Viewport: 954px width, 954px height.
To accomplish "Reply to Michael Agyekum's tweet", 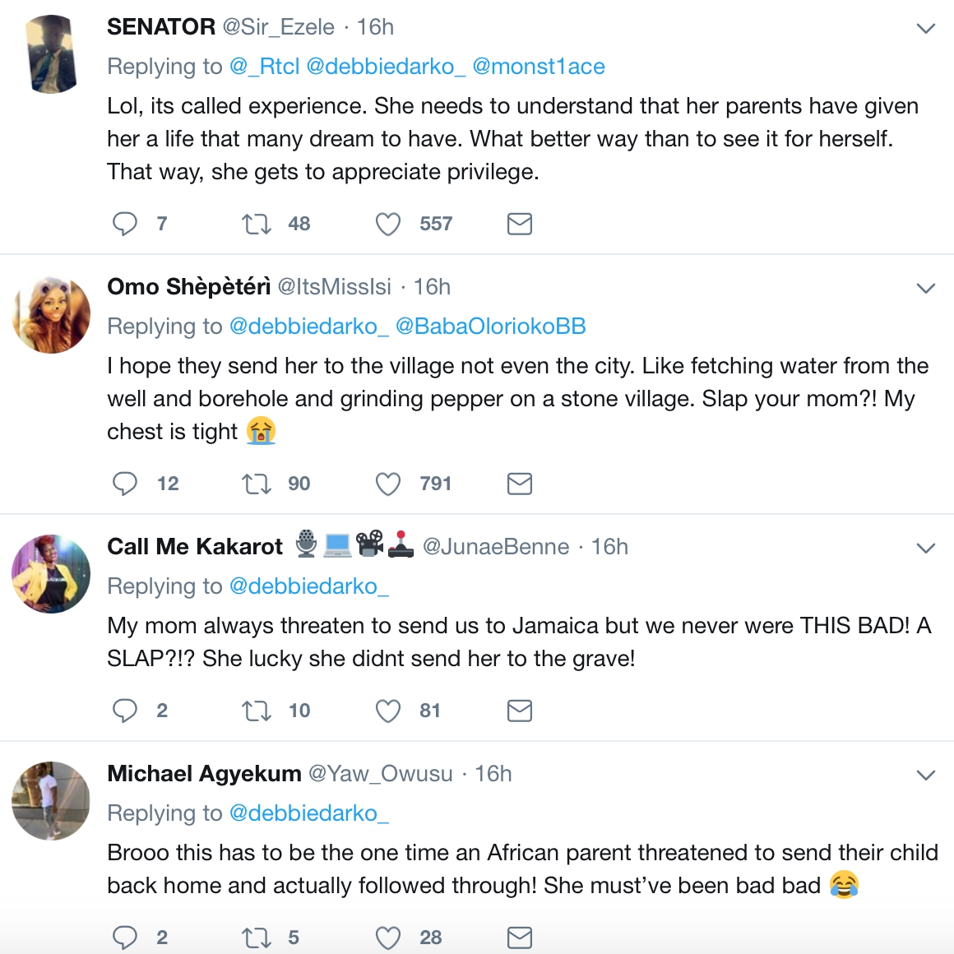I will click(x=125, y=938).
